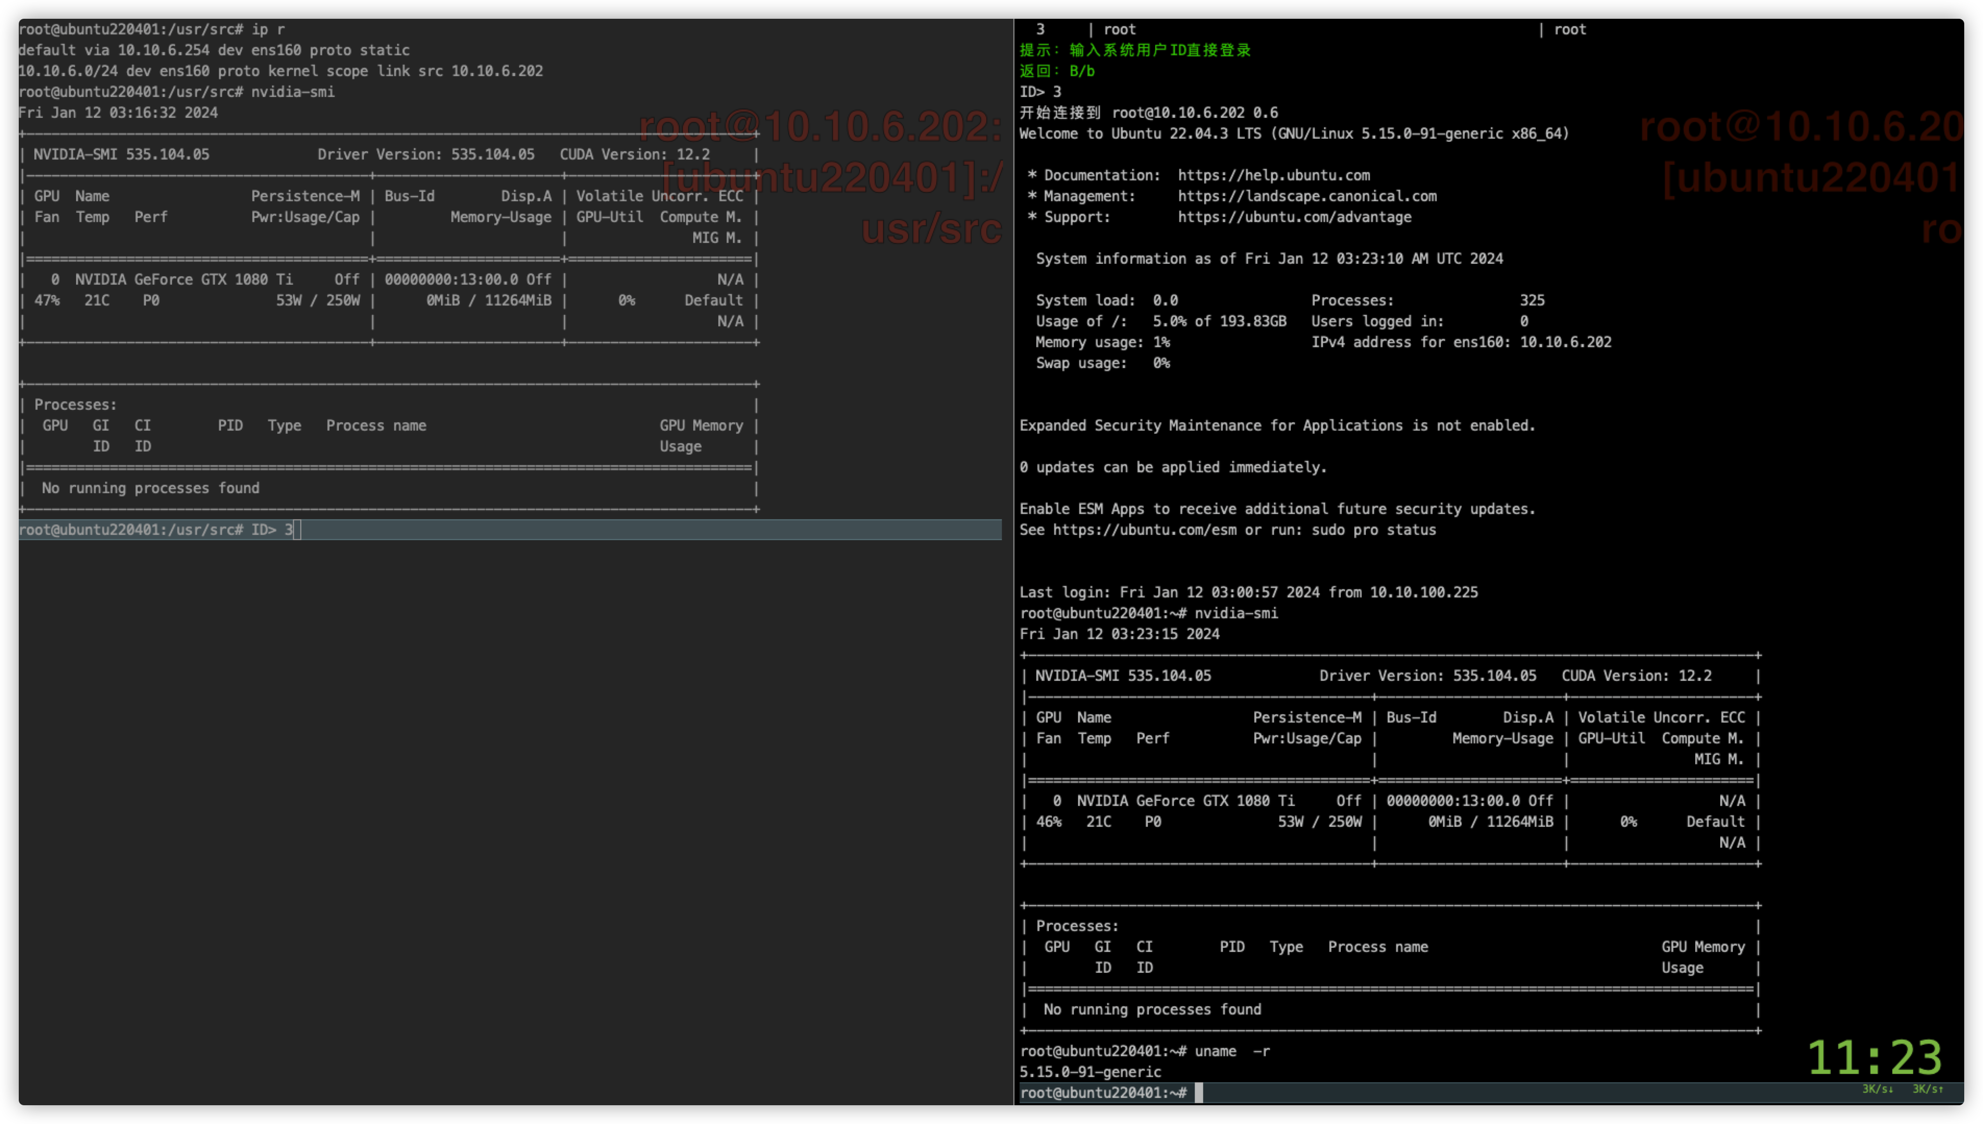Click right pane "ID> 3" entry line
This screenshot has height=1124, width=1983.
click(x=1040, y=92)
